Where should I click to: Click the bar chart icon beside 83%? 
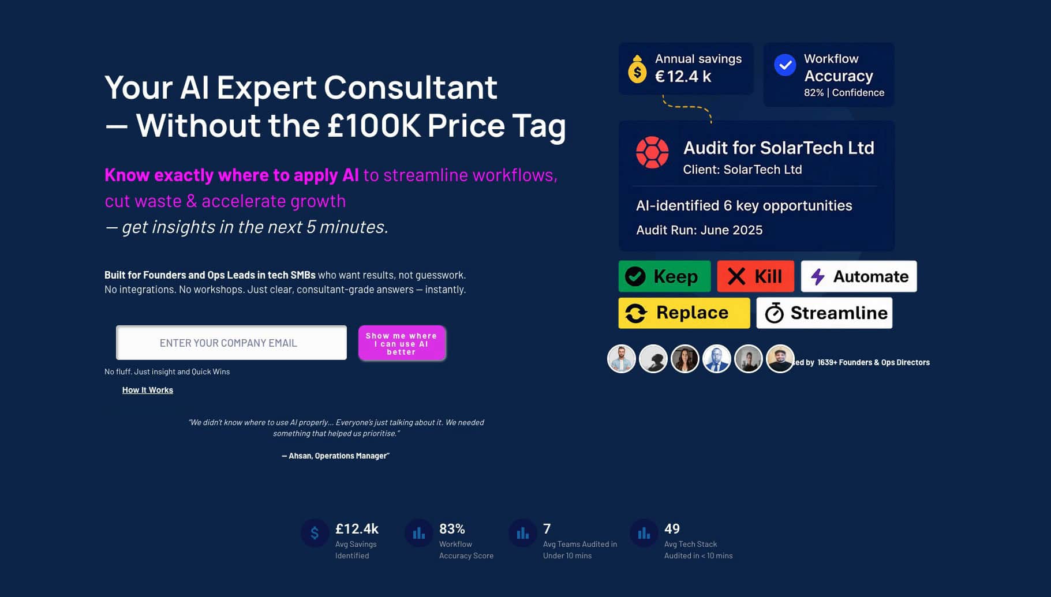coord(418,533)
